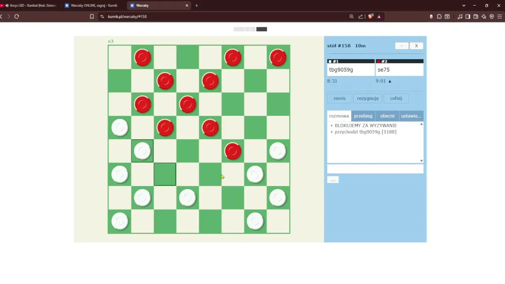Click the przychodzi tbg9059g [1188] chat line
This screenshot has height=284, width=505.
click(365, 132)
